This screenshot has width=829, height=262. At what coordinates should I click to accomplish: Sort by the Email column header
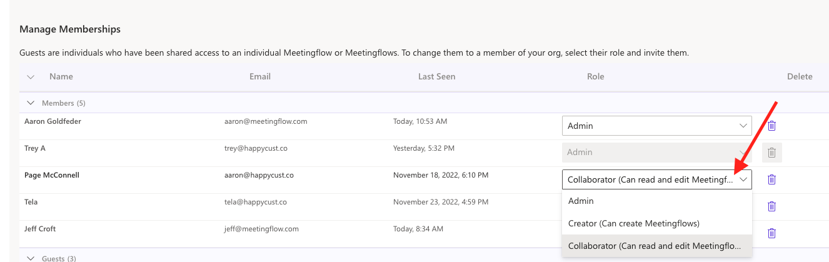pyautogui.click(x=260, y=76)
